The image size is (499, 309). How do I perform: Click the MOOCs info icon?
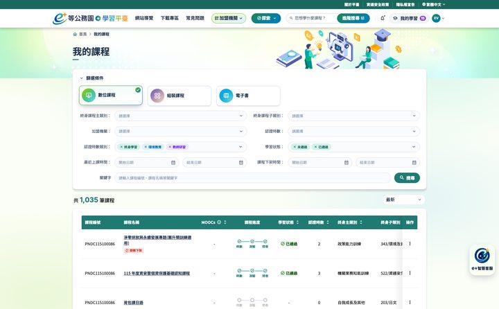[x=219, y=222]
